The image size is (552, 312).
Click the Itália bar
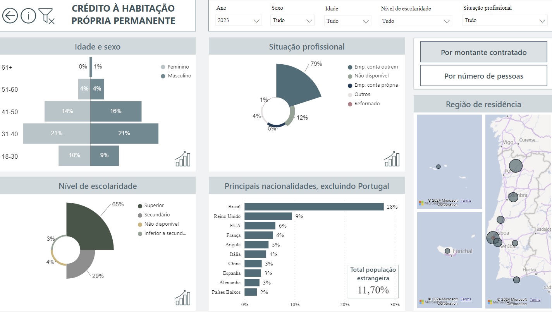tap(255, 254)
